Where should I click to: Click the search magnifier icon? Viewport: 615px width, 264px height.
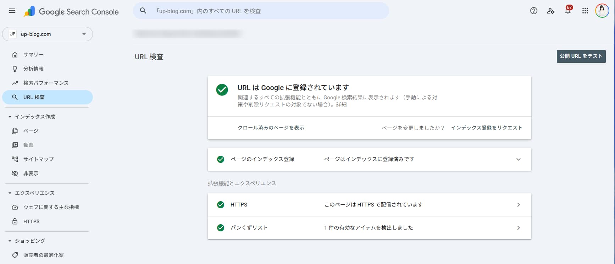(143, 11)
